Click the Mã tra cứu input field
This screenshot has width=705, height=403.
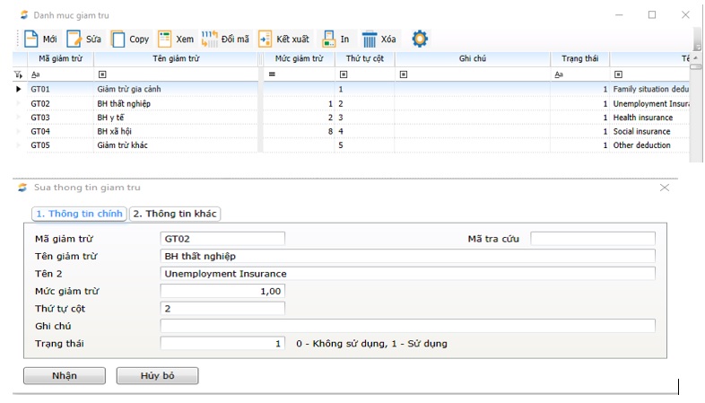click(x=592, y=239)
